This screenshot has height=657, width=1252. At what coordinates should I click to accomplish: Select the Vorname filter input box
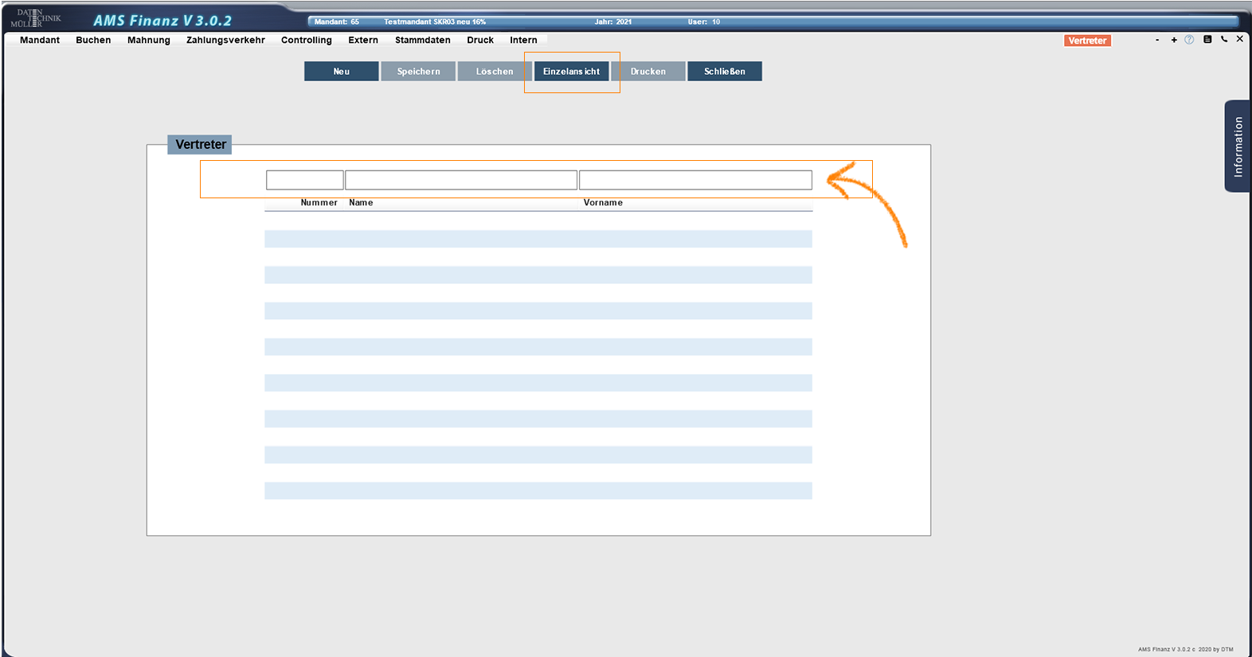[x=695, y=180]
